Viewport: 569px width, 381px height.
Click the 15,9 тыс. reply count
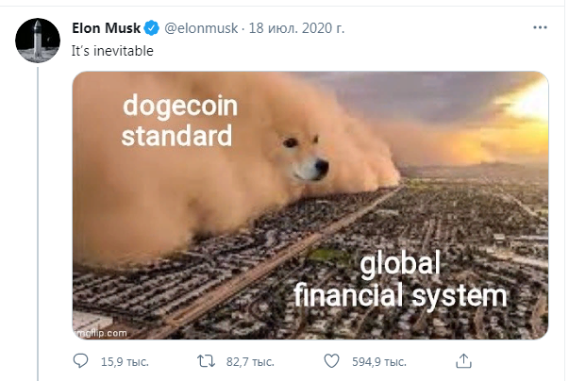coord(125,361)
